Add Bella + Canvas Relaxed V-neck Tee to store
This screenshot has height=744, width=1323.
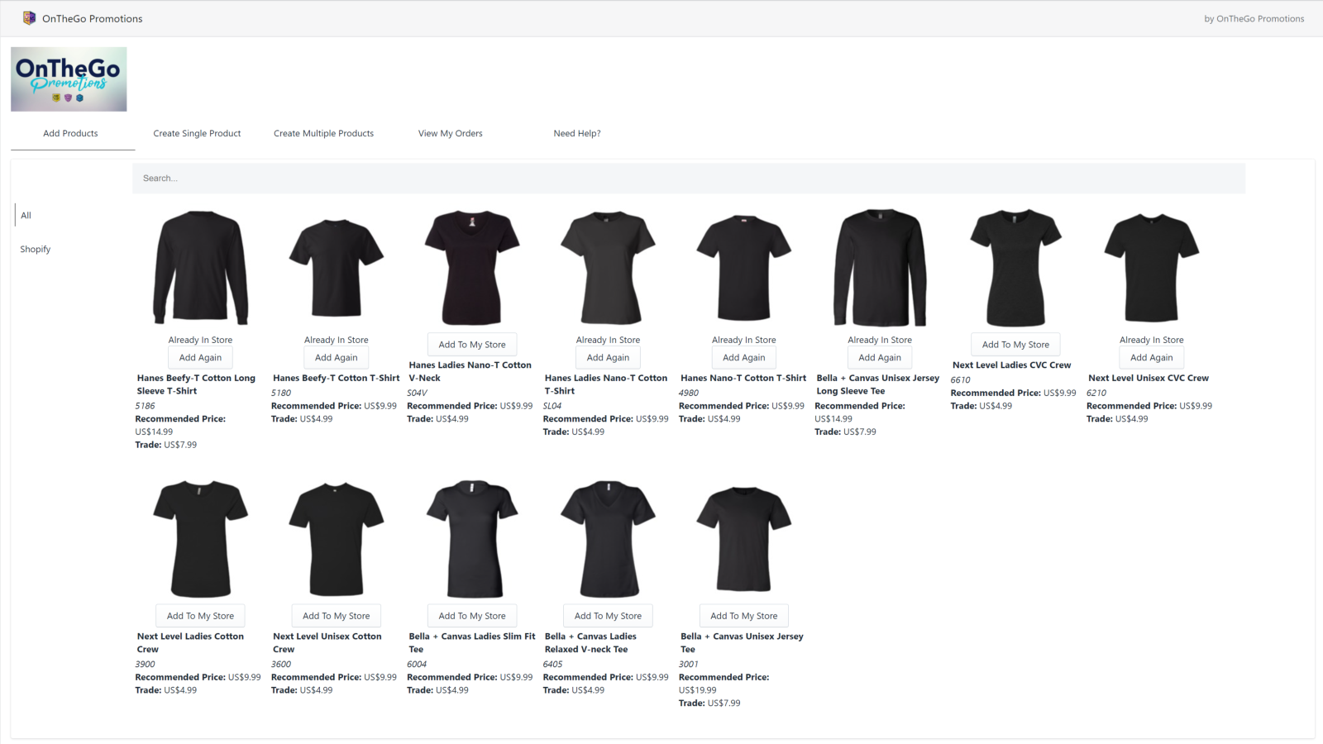(x=608, y=616)
